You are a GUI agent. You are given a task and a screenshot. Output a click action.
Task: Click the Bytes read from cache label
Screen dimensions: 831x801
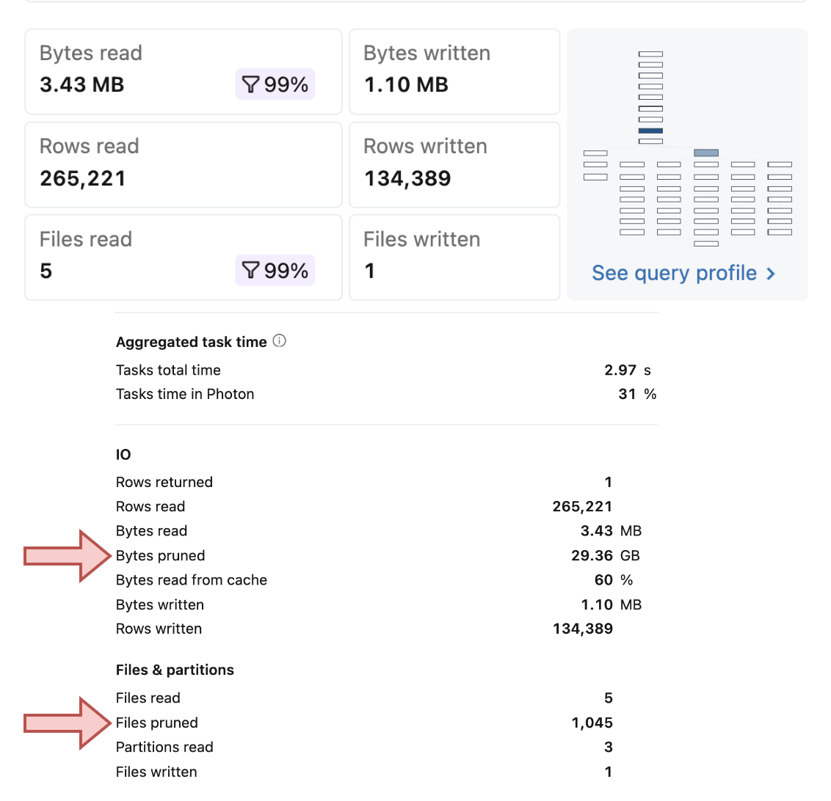coord(191,579)
